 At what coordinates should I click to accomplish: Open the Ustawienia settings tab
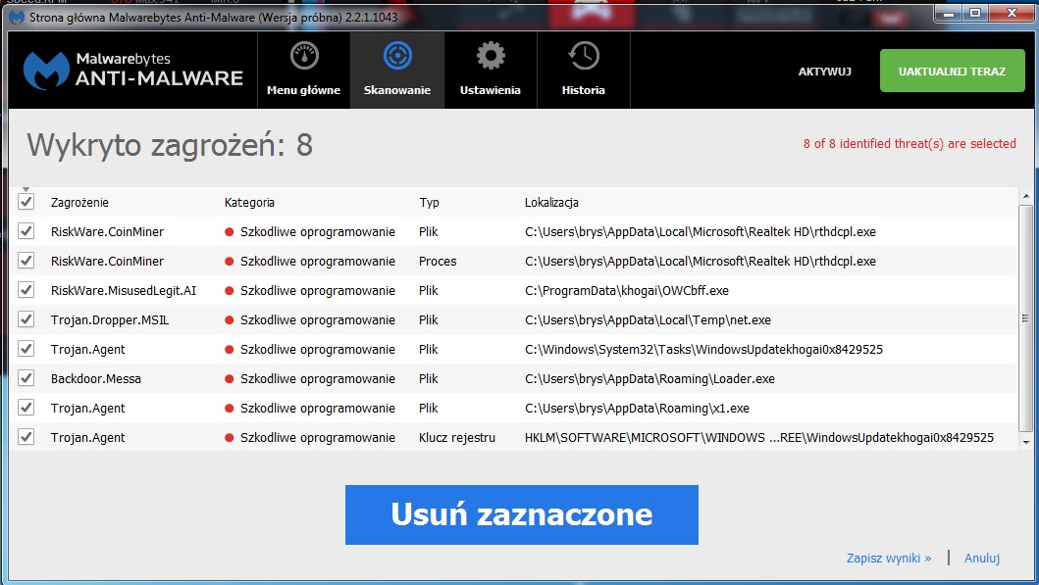[491, 71]
